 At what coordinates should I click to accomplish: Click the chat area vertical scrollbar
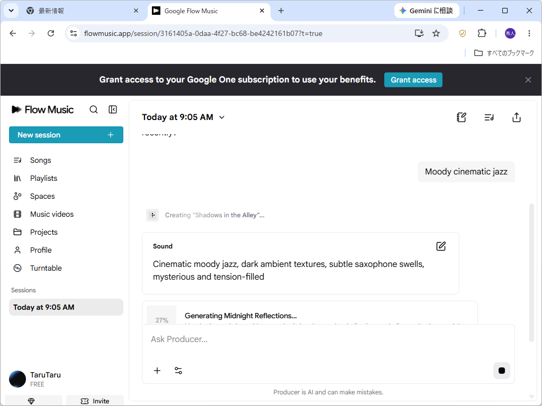point(531,273)
